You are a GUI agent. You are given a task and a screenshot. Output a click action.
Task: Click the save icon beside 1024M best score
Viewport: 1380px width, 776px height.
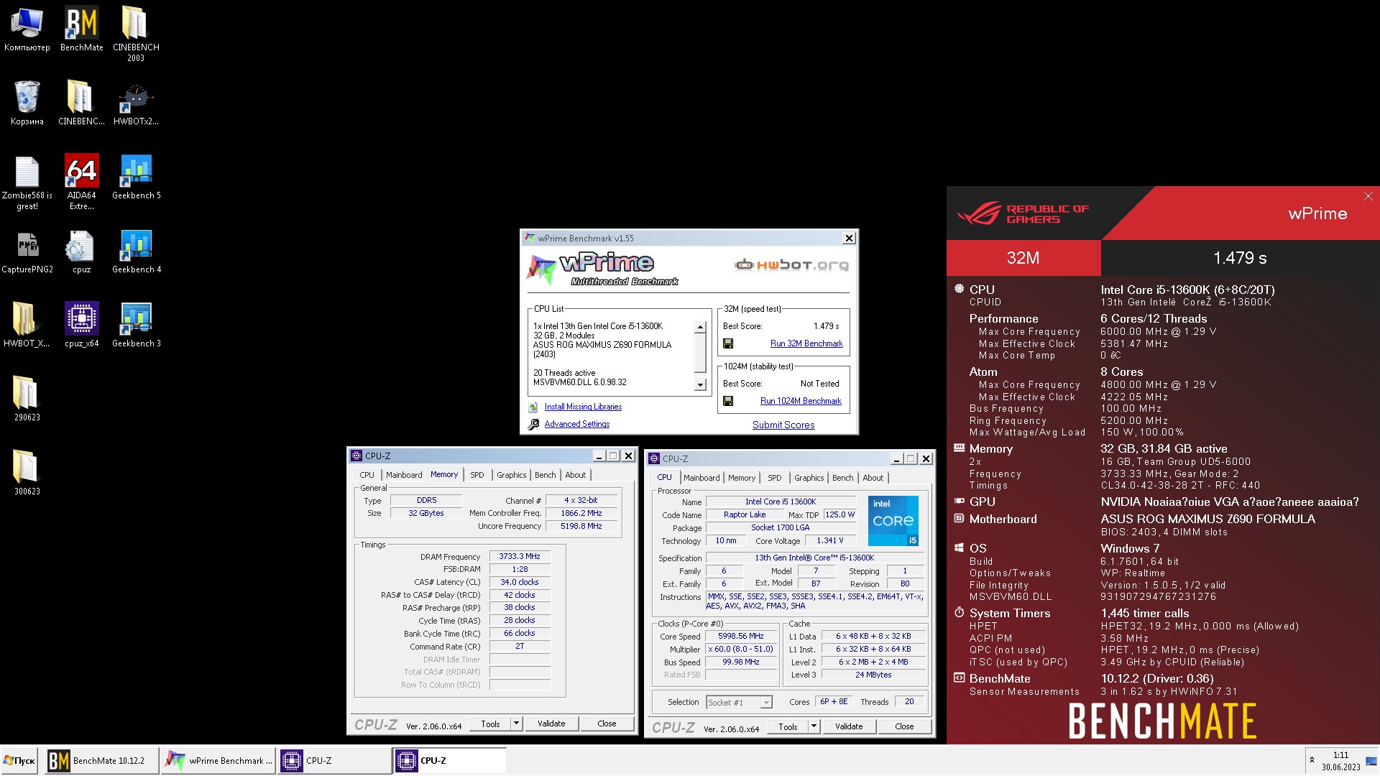[x=728, y=401]
